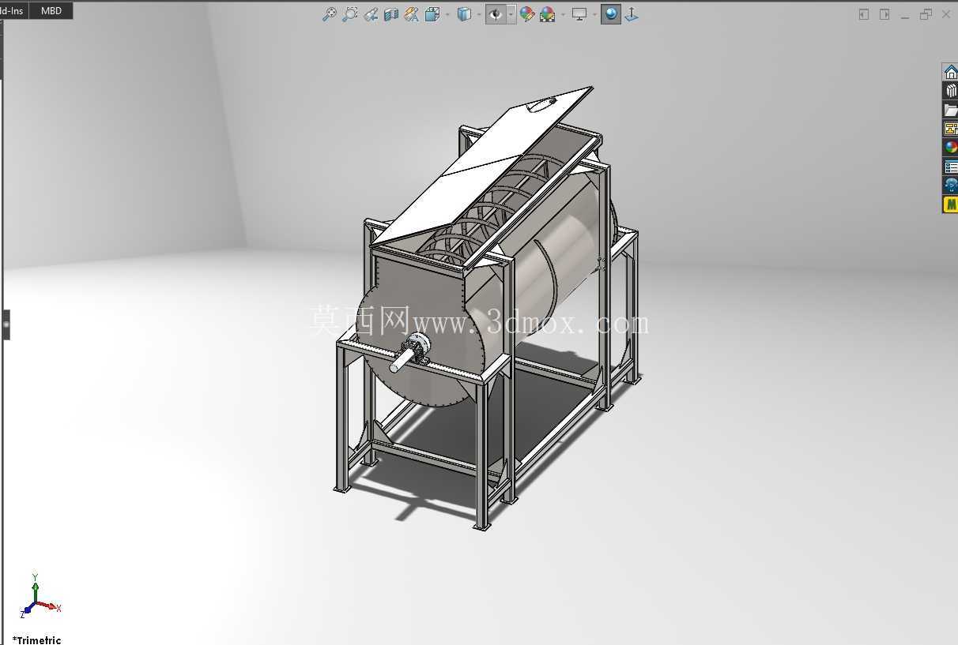Open the SOLIDWORKS Forum pane

[x=951, y=186]
